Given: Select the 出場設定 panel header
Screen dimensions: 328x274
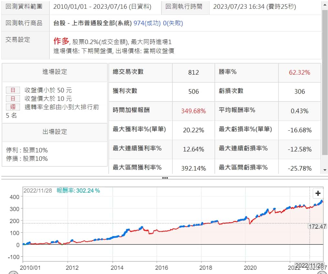Looking at the screenshot, I should click(x=55, y=132).
